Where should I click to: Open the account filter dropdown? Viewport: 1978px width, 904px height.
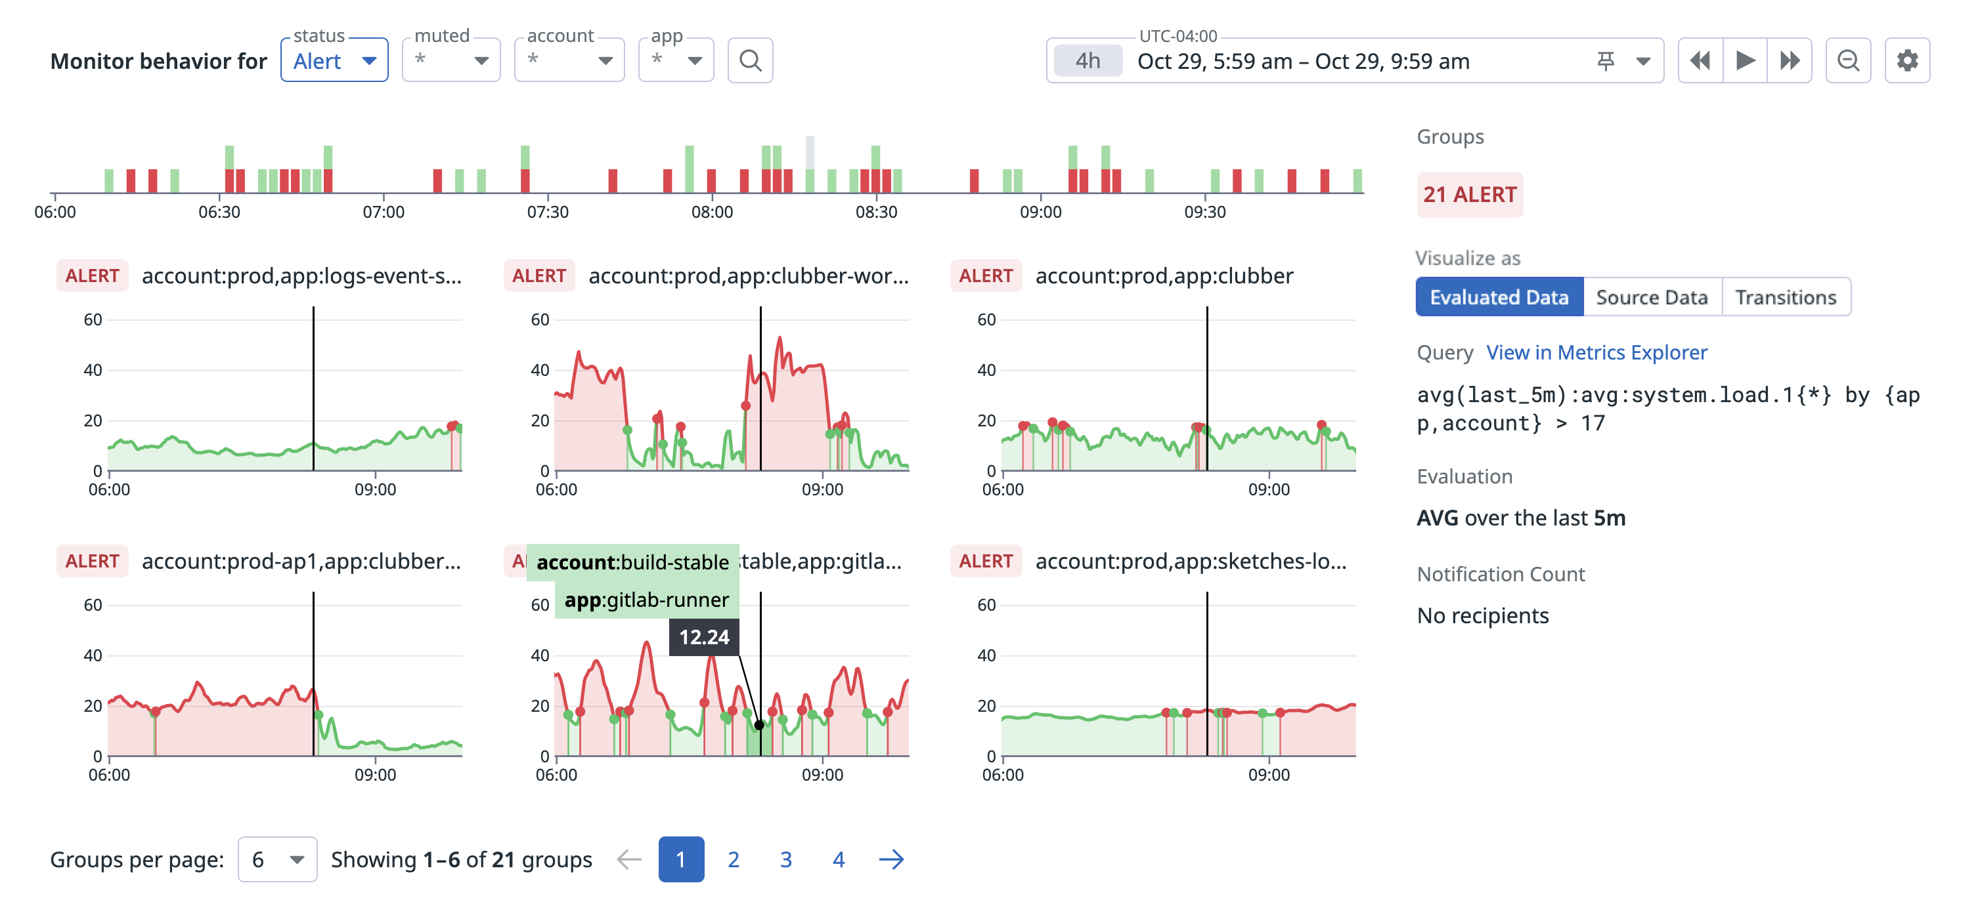[x=570, y=60]
